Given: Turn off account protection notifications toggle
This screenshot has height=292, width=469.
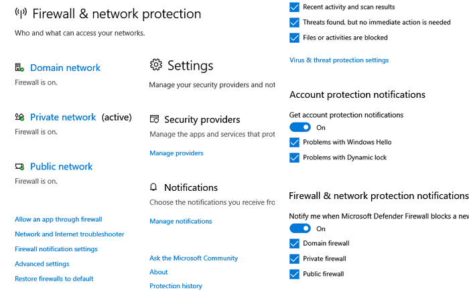Looking at the screenshot, I should [300, 127].
